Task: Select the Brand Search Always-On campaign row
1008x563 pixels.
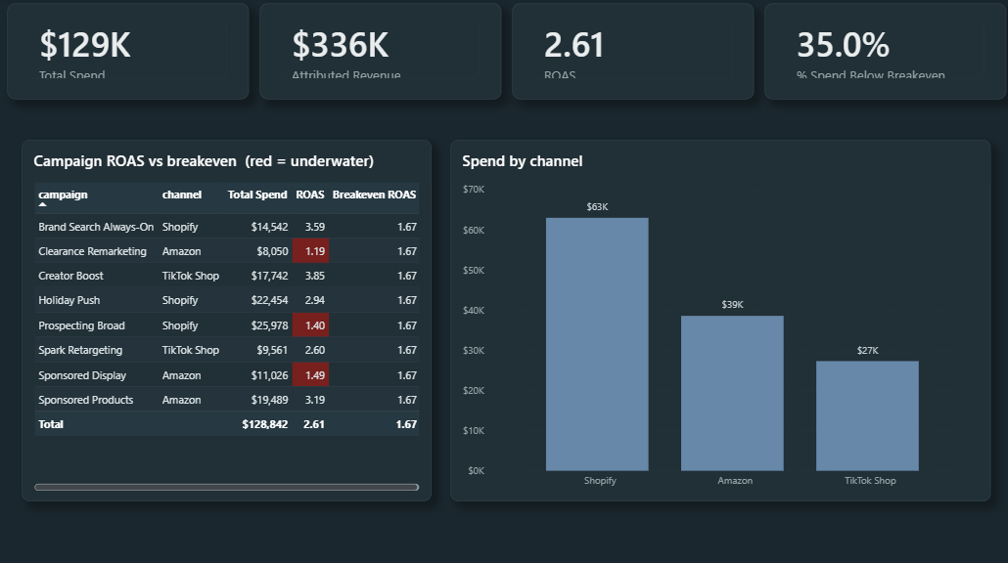Action: [x=227, y=227]
